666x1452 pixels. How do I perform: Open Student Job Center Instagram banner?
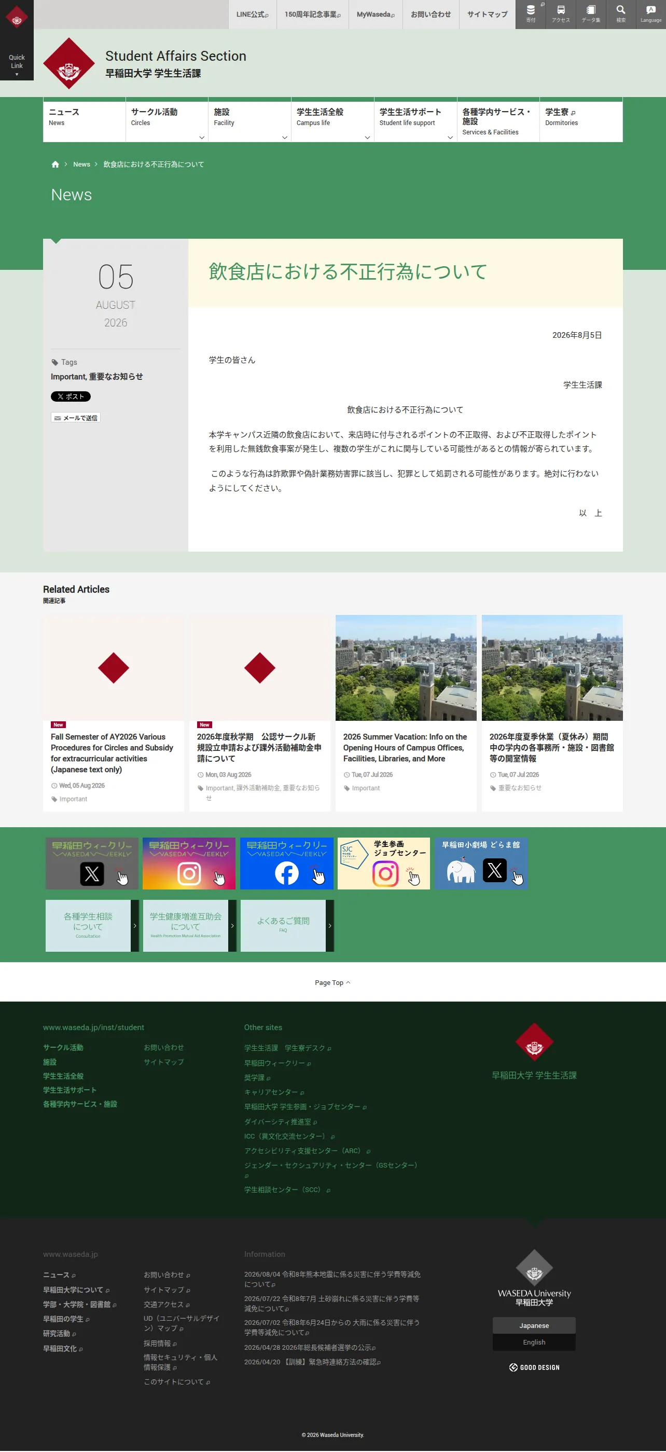pos(384,863)
